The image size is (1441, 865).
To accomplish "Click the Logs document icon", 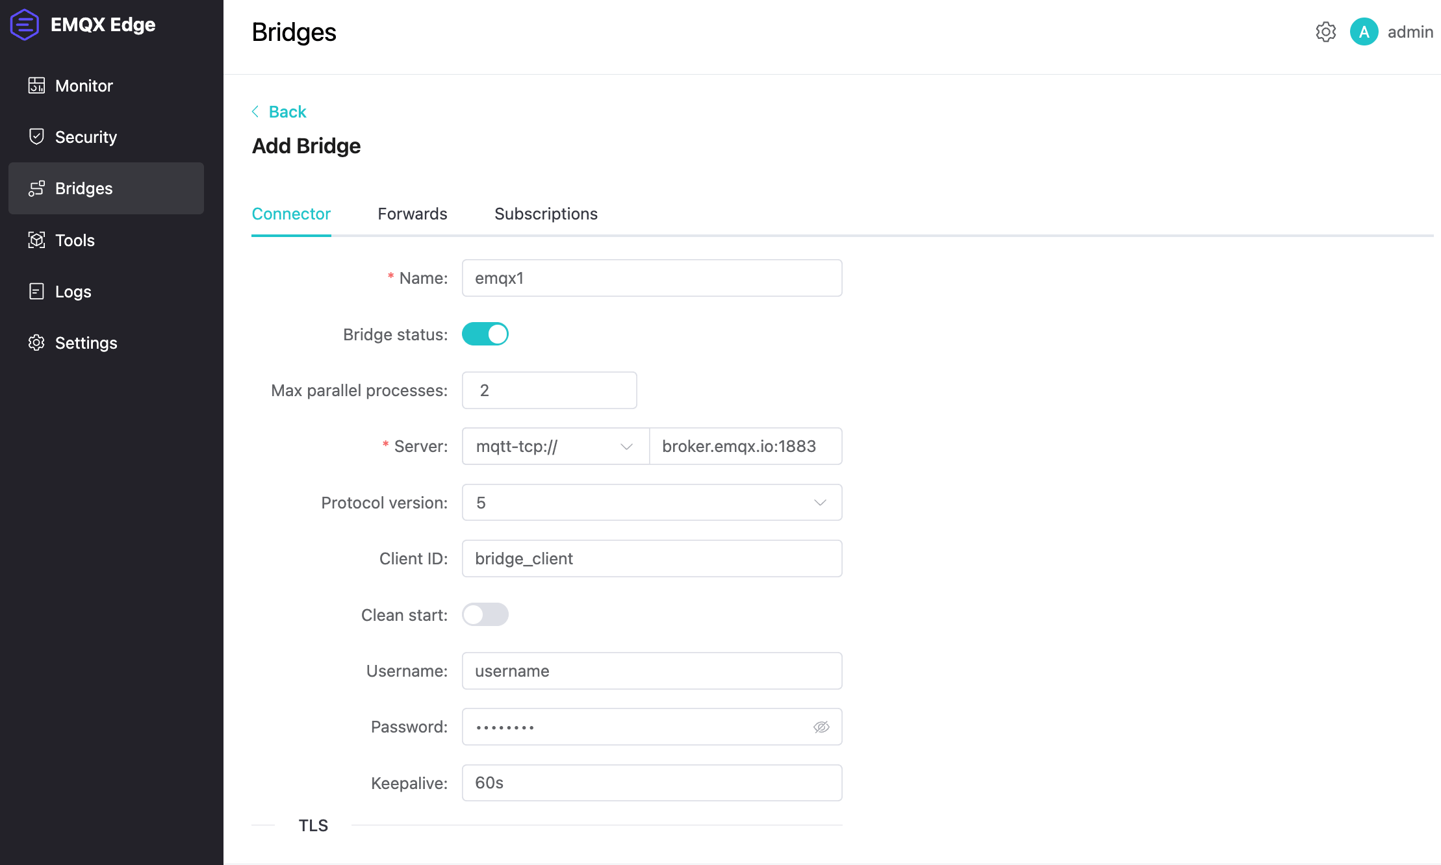I will tap(36, 292).
